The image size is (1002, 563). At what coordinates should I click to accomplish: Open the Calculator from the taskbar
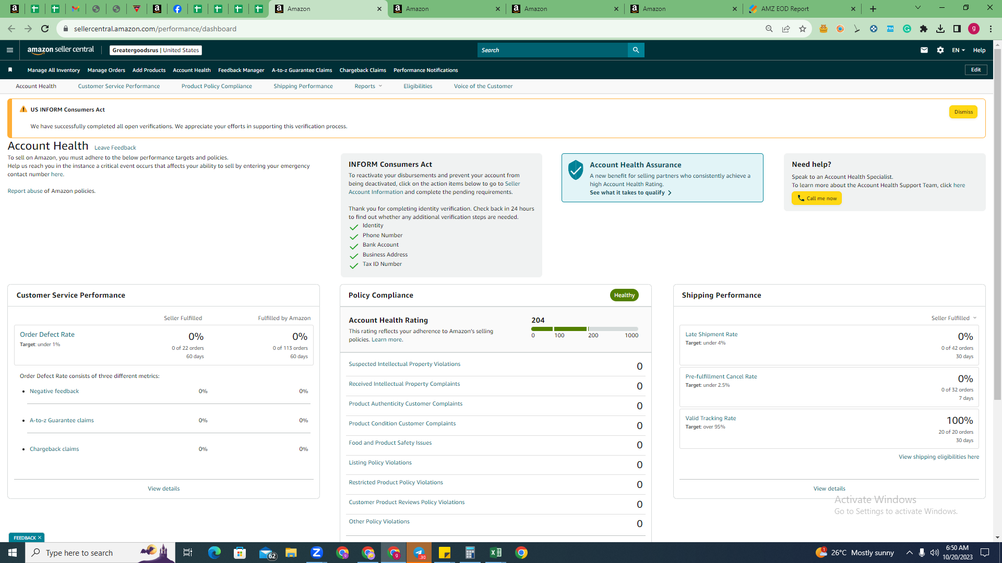point(470,553)
